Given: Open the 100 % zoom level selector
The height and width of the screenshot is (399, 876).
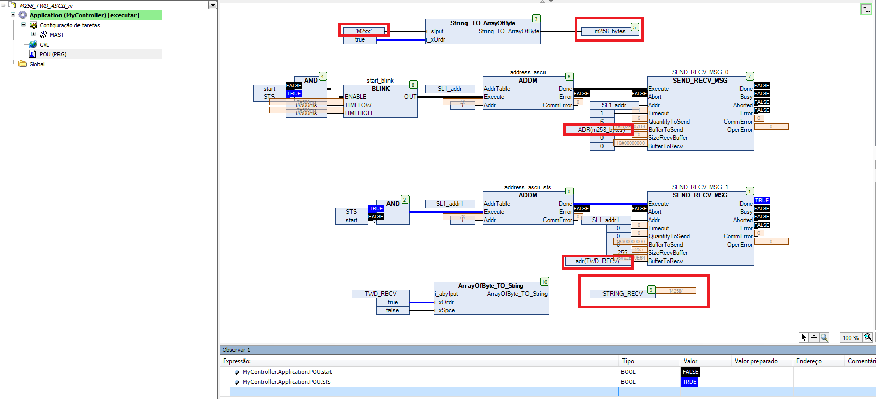Looking at the screenshot, I should (850, 338).
